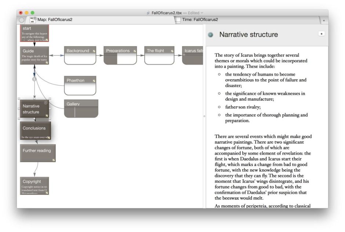Image resolution: width=345 pixels, height=232 pixels.
Task: Click the round icon at the far left of the tab bar
Action: [22, 20]
